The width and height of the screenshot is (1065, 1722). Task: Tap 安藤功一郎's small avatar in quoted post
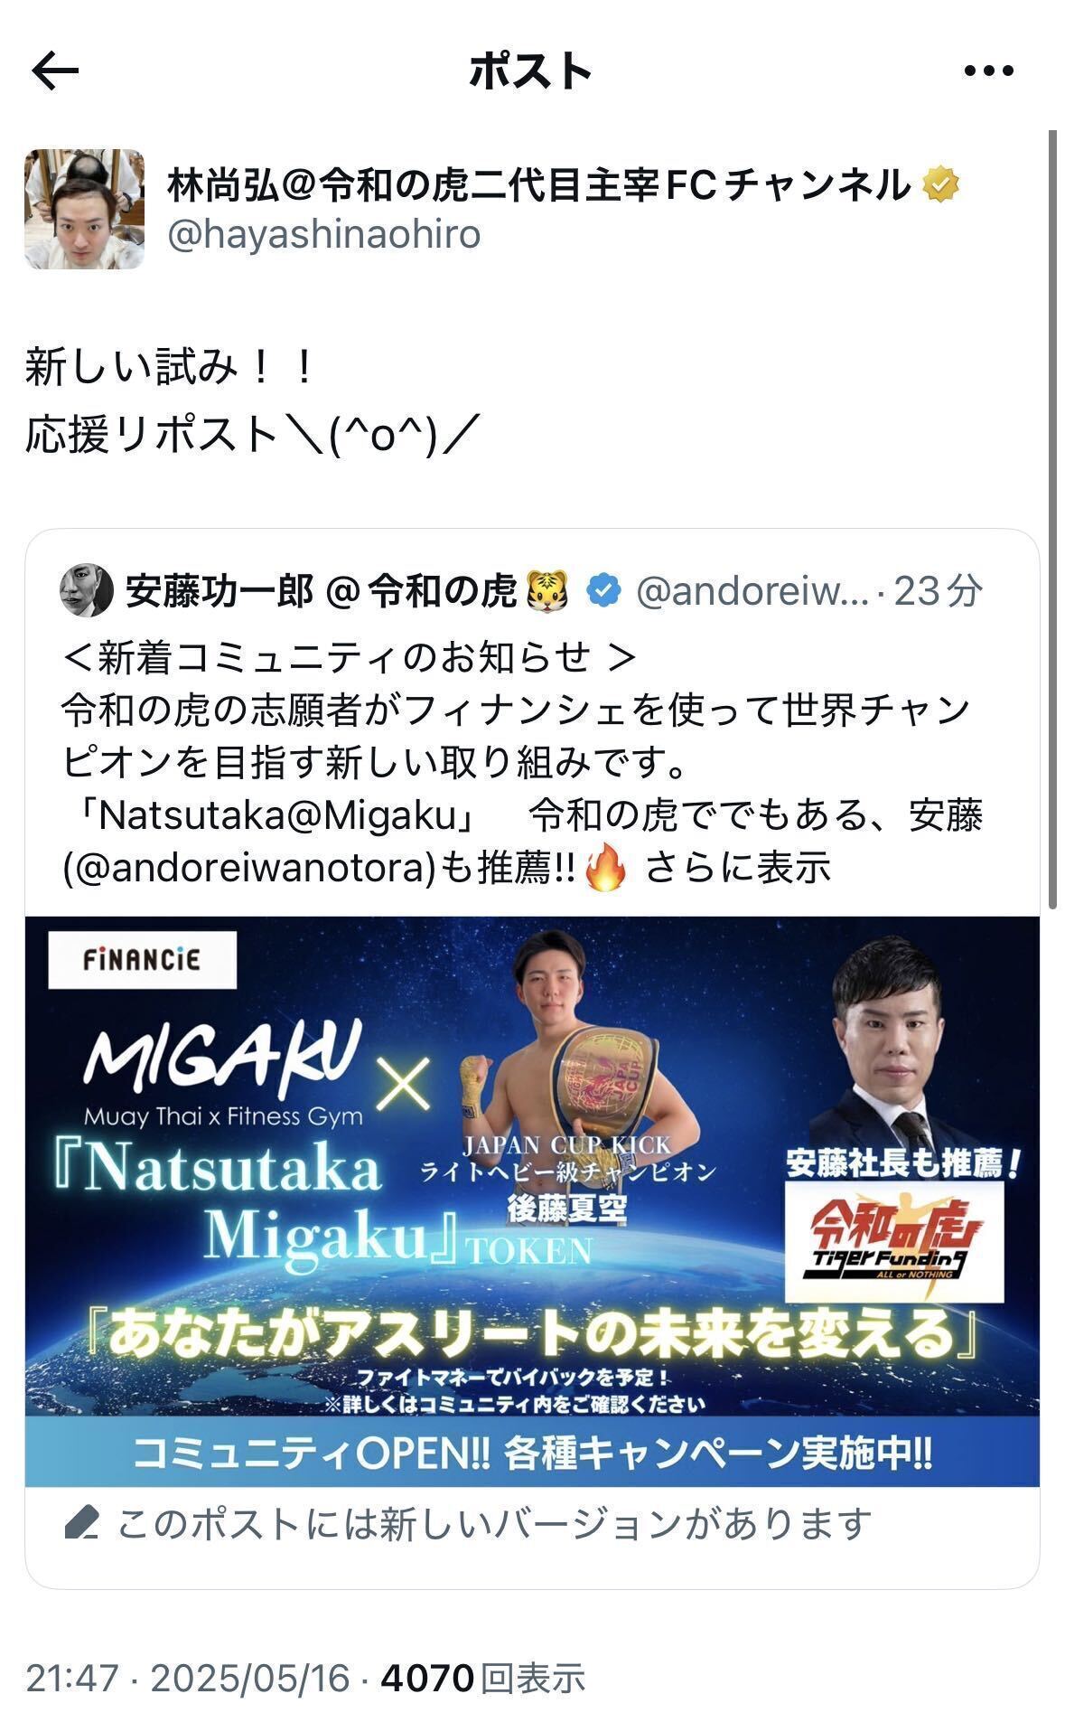(x=86, y=590)
